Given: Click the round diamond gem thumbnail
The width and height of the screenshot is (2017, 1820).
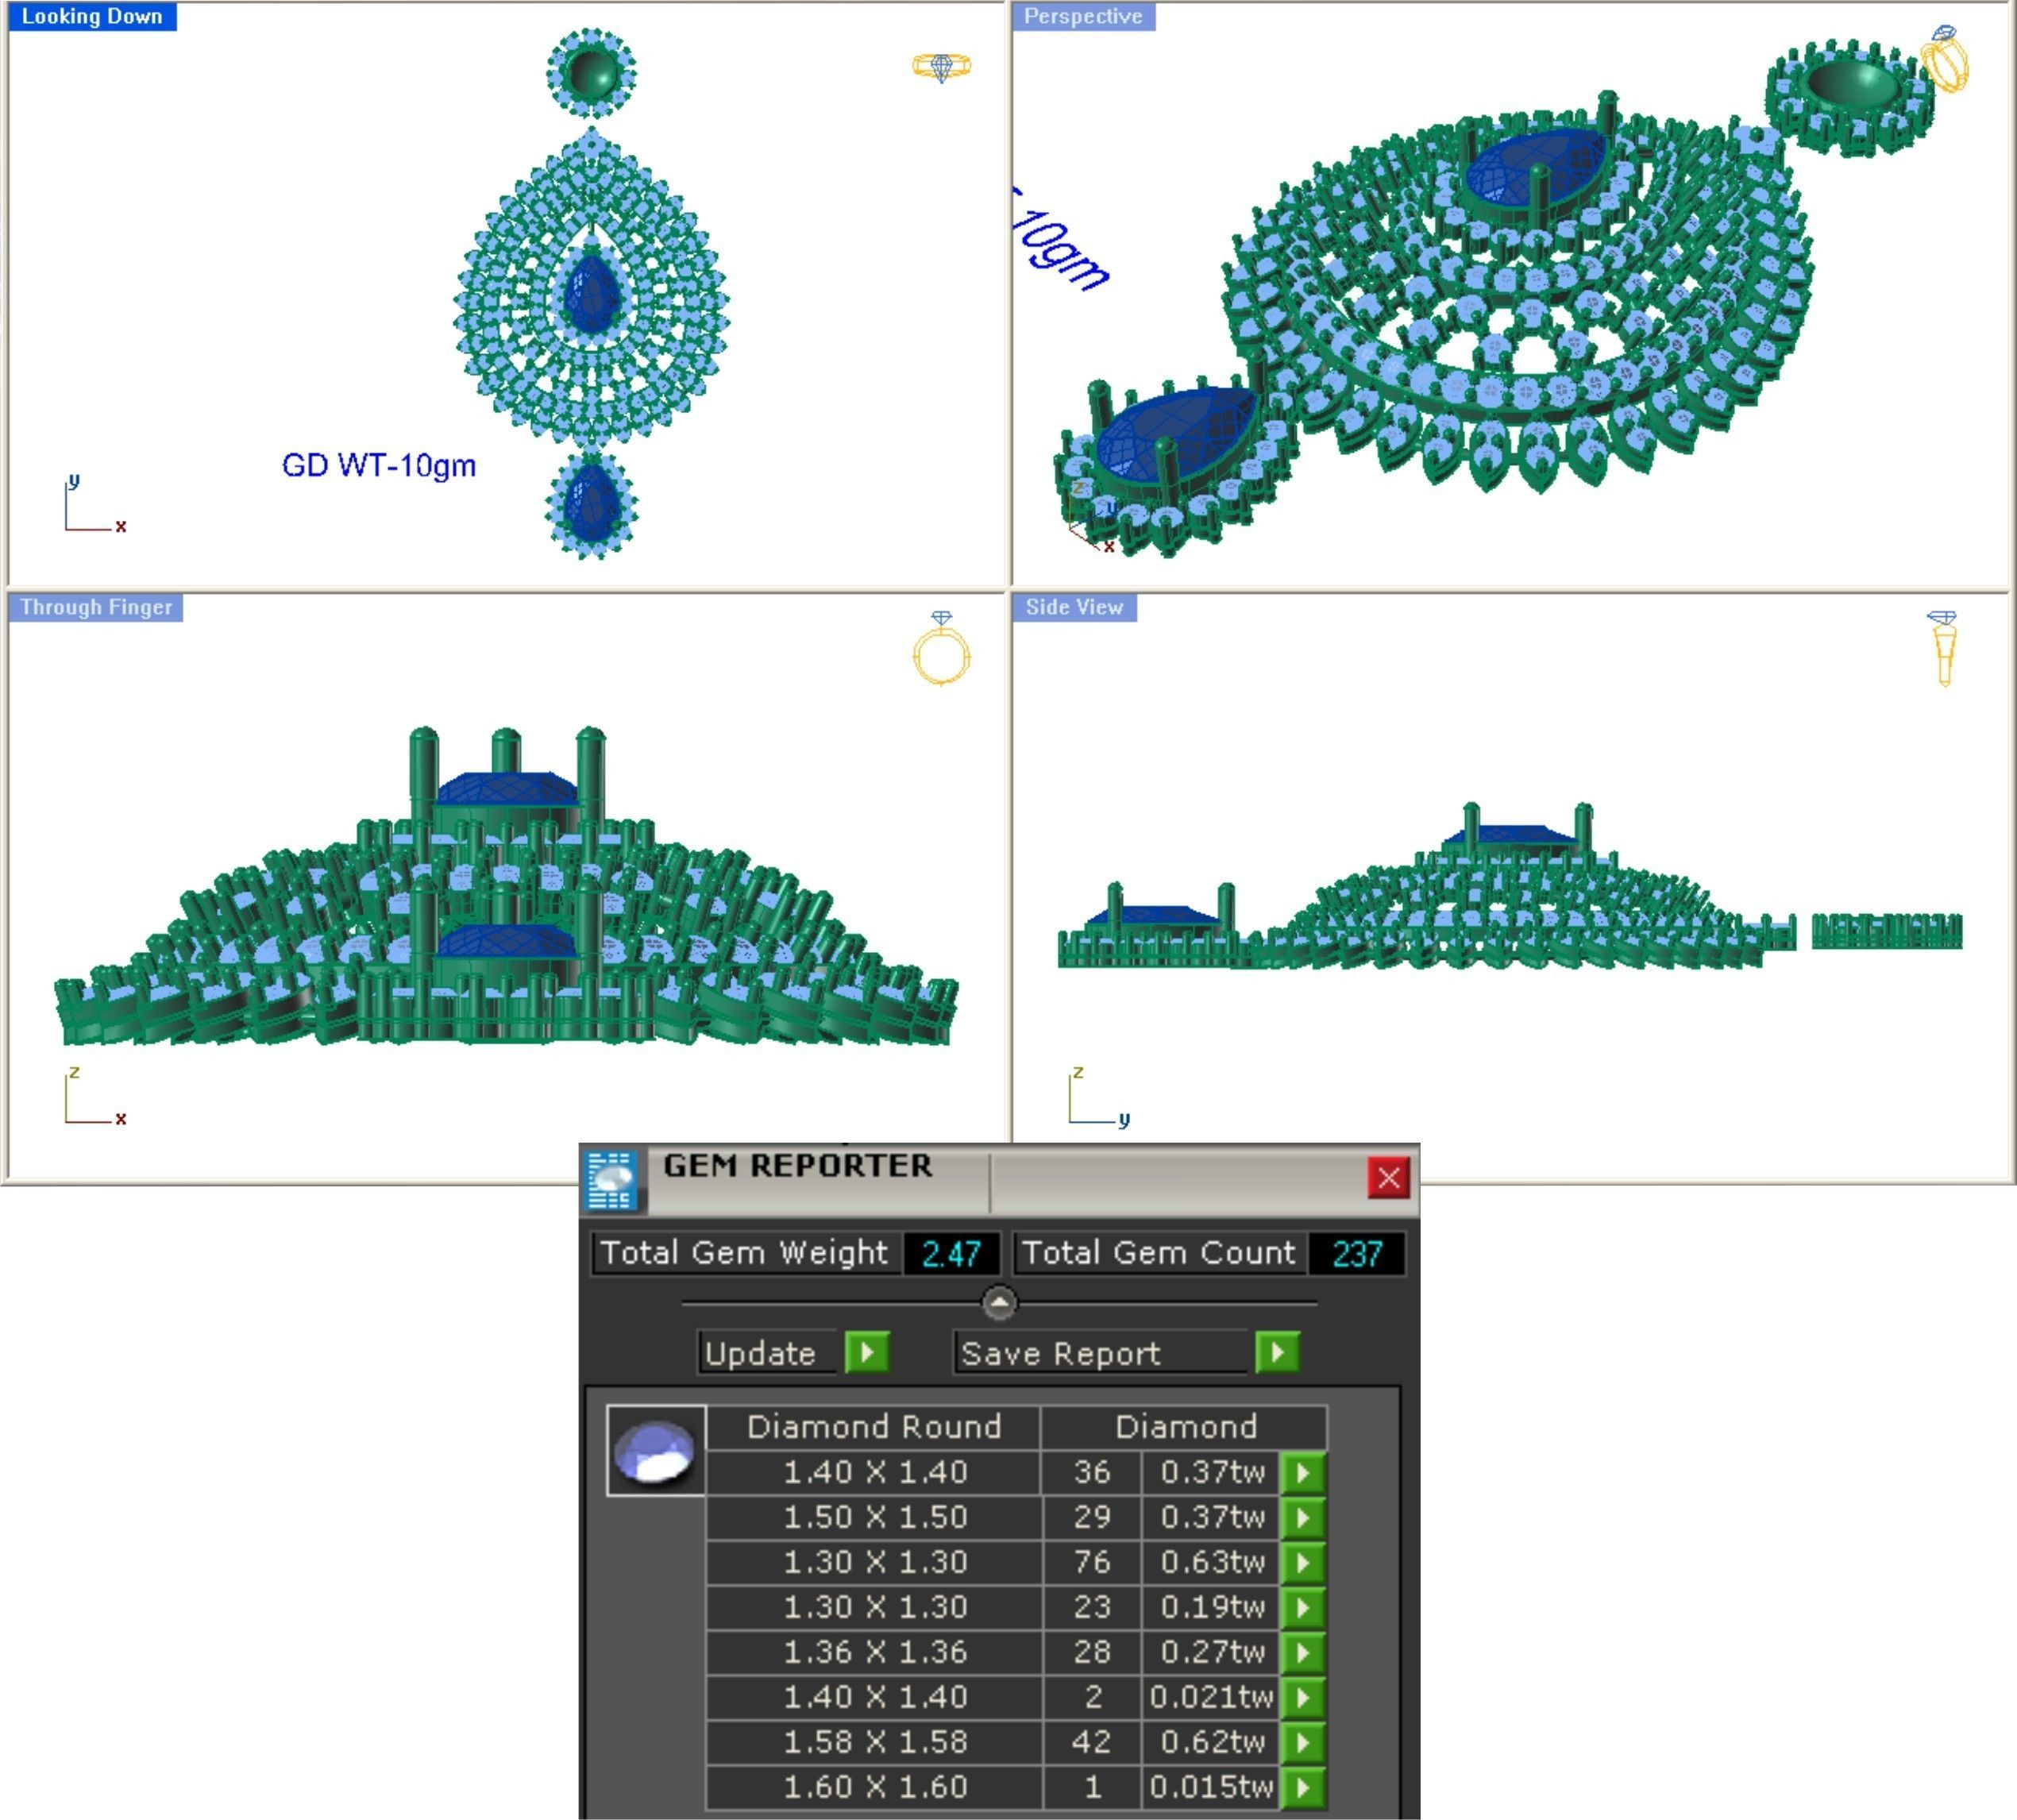Looking at the screenshot, I should pyautogui.click(x=655, y=1451).
